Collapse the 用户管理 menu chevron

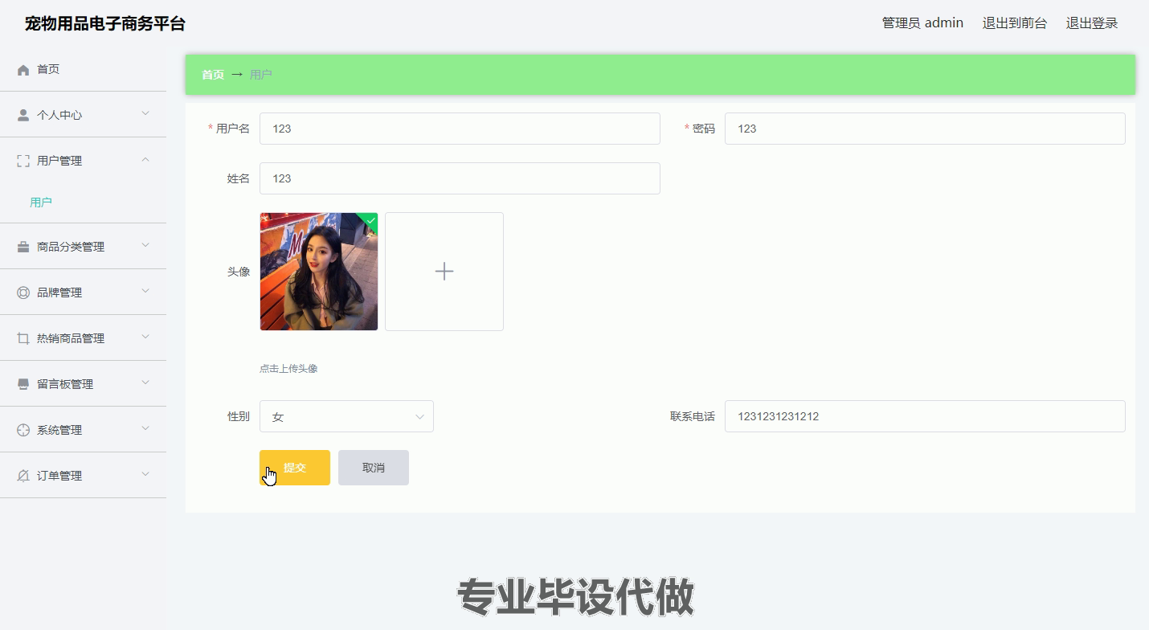tap(145, 159)
